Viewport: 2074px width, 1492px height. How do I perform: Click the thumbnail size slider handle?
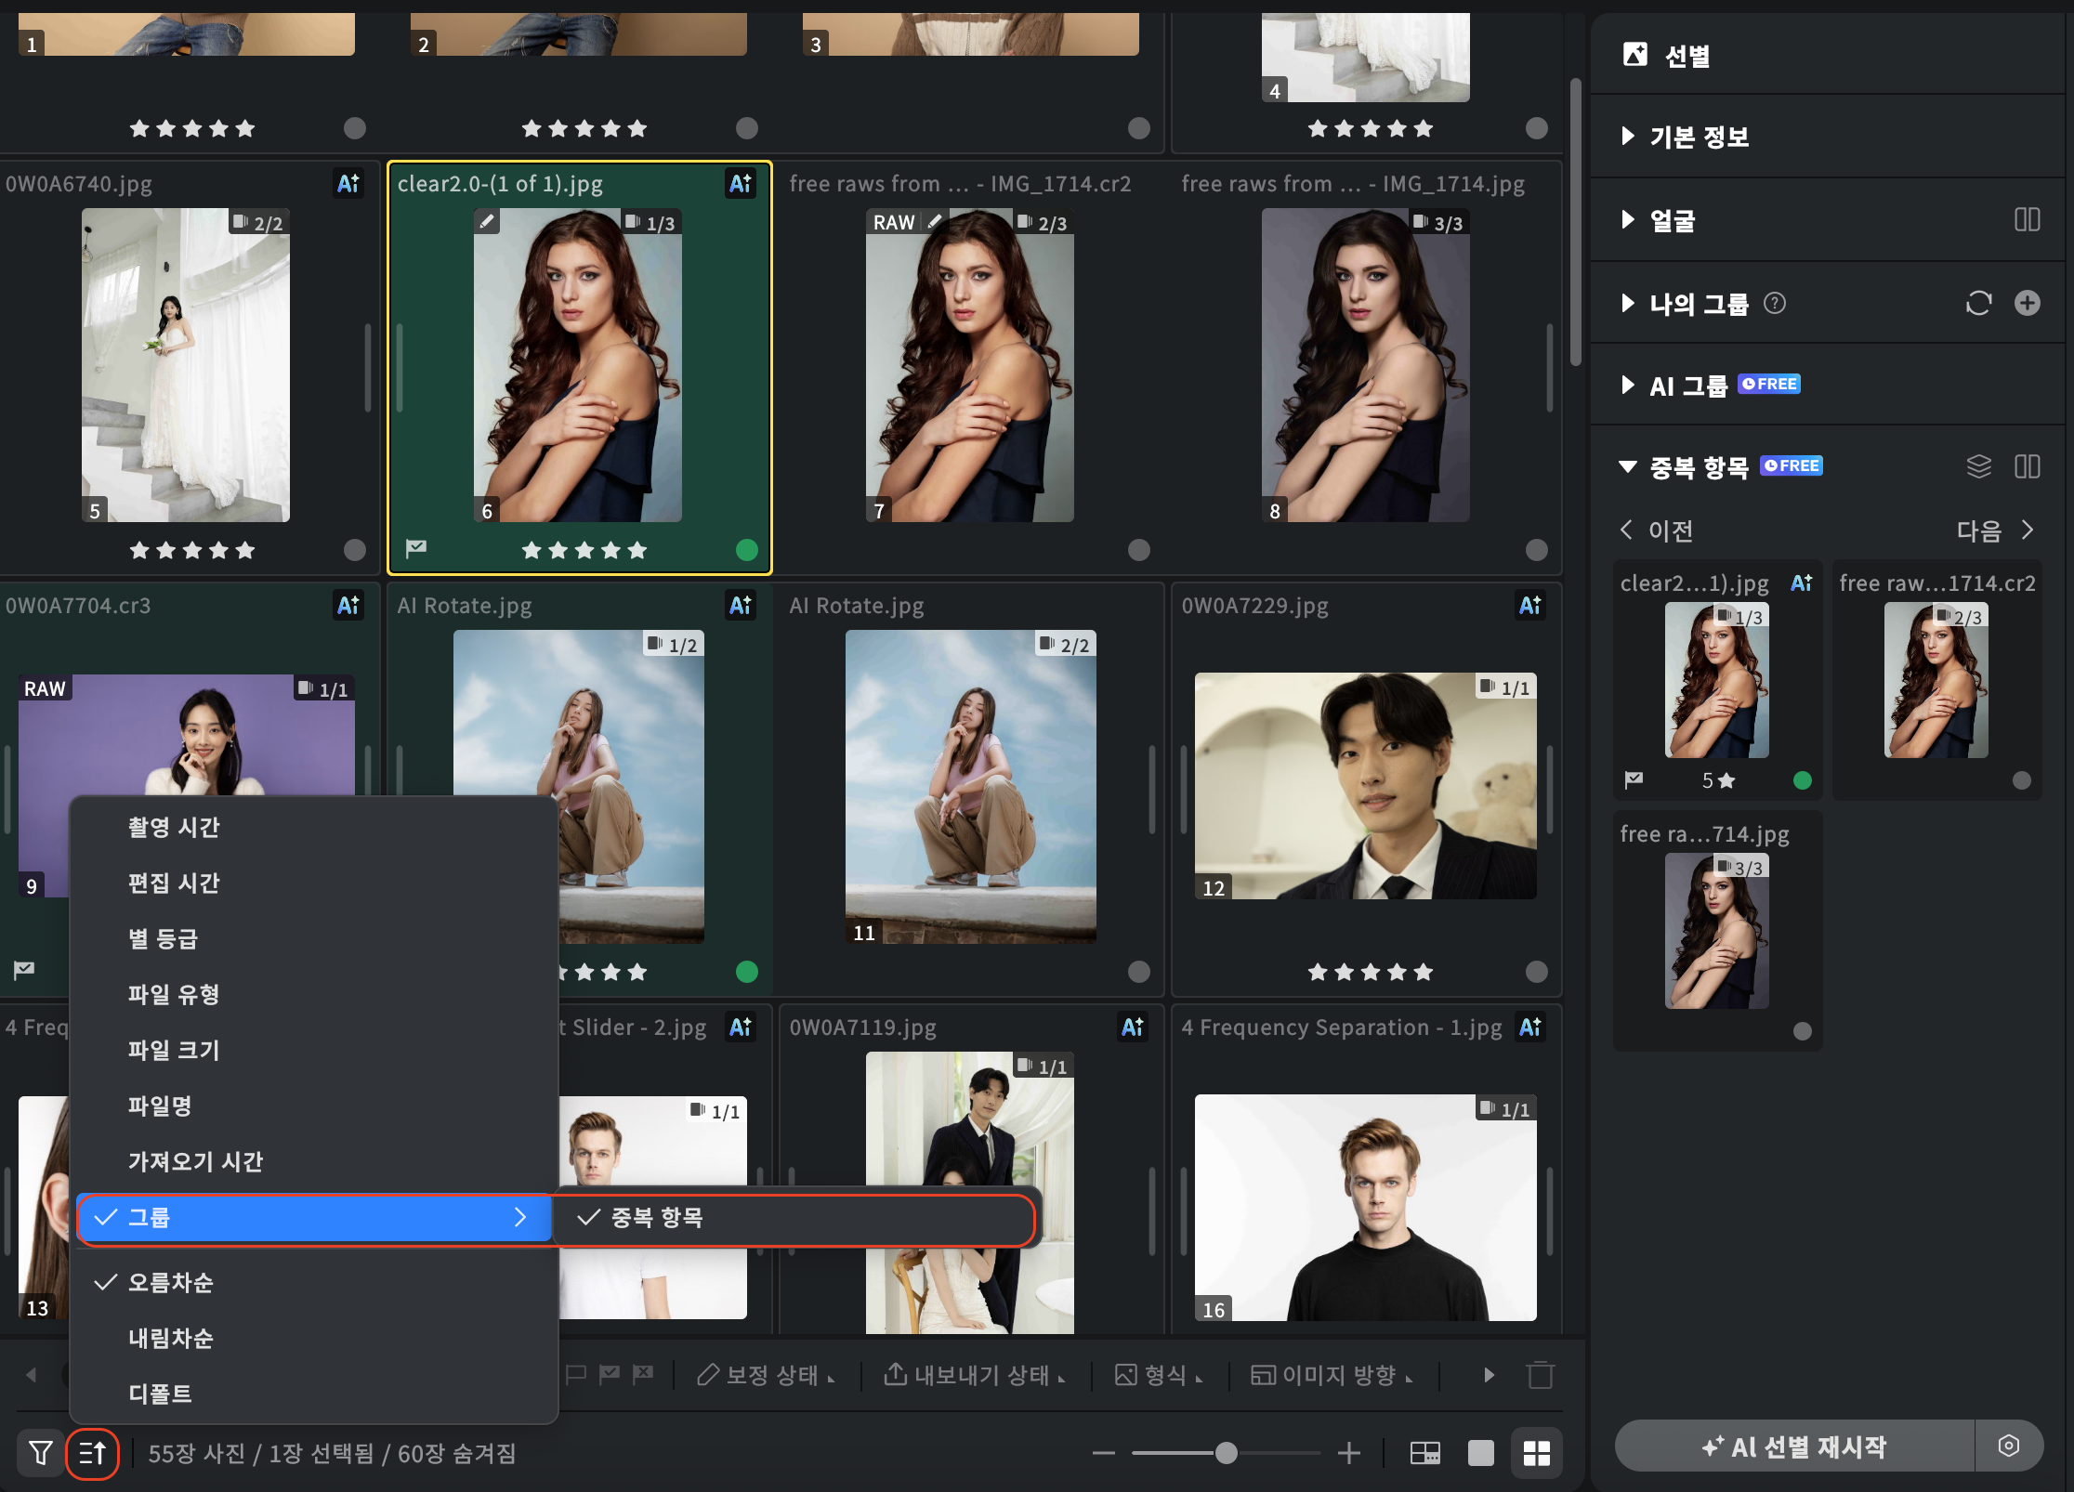[1227, 1453]
